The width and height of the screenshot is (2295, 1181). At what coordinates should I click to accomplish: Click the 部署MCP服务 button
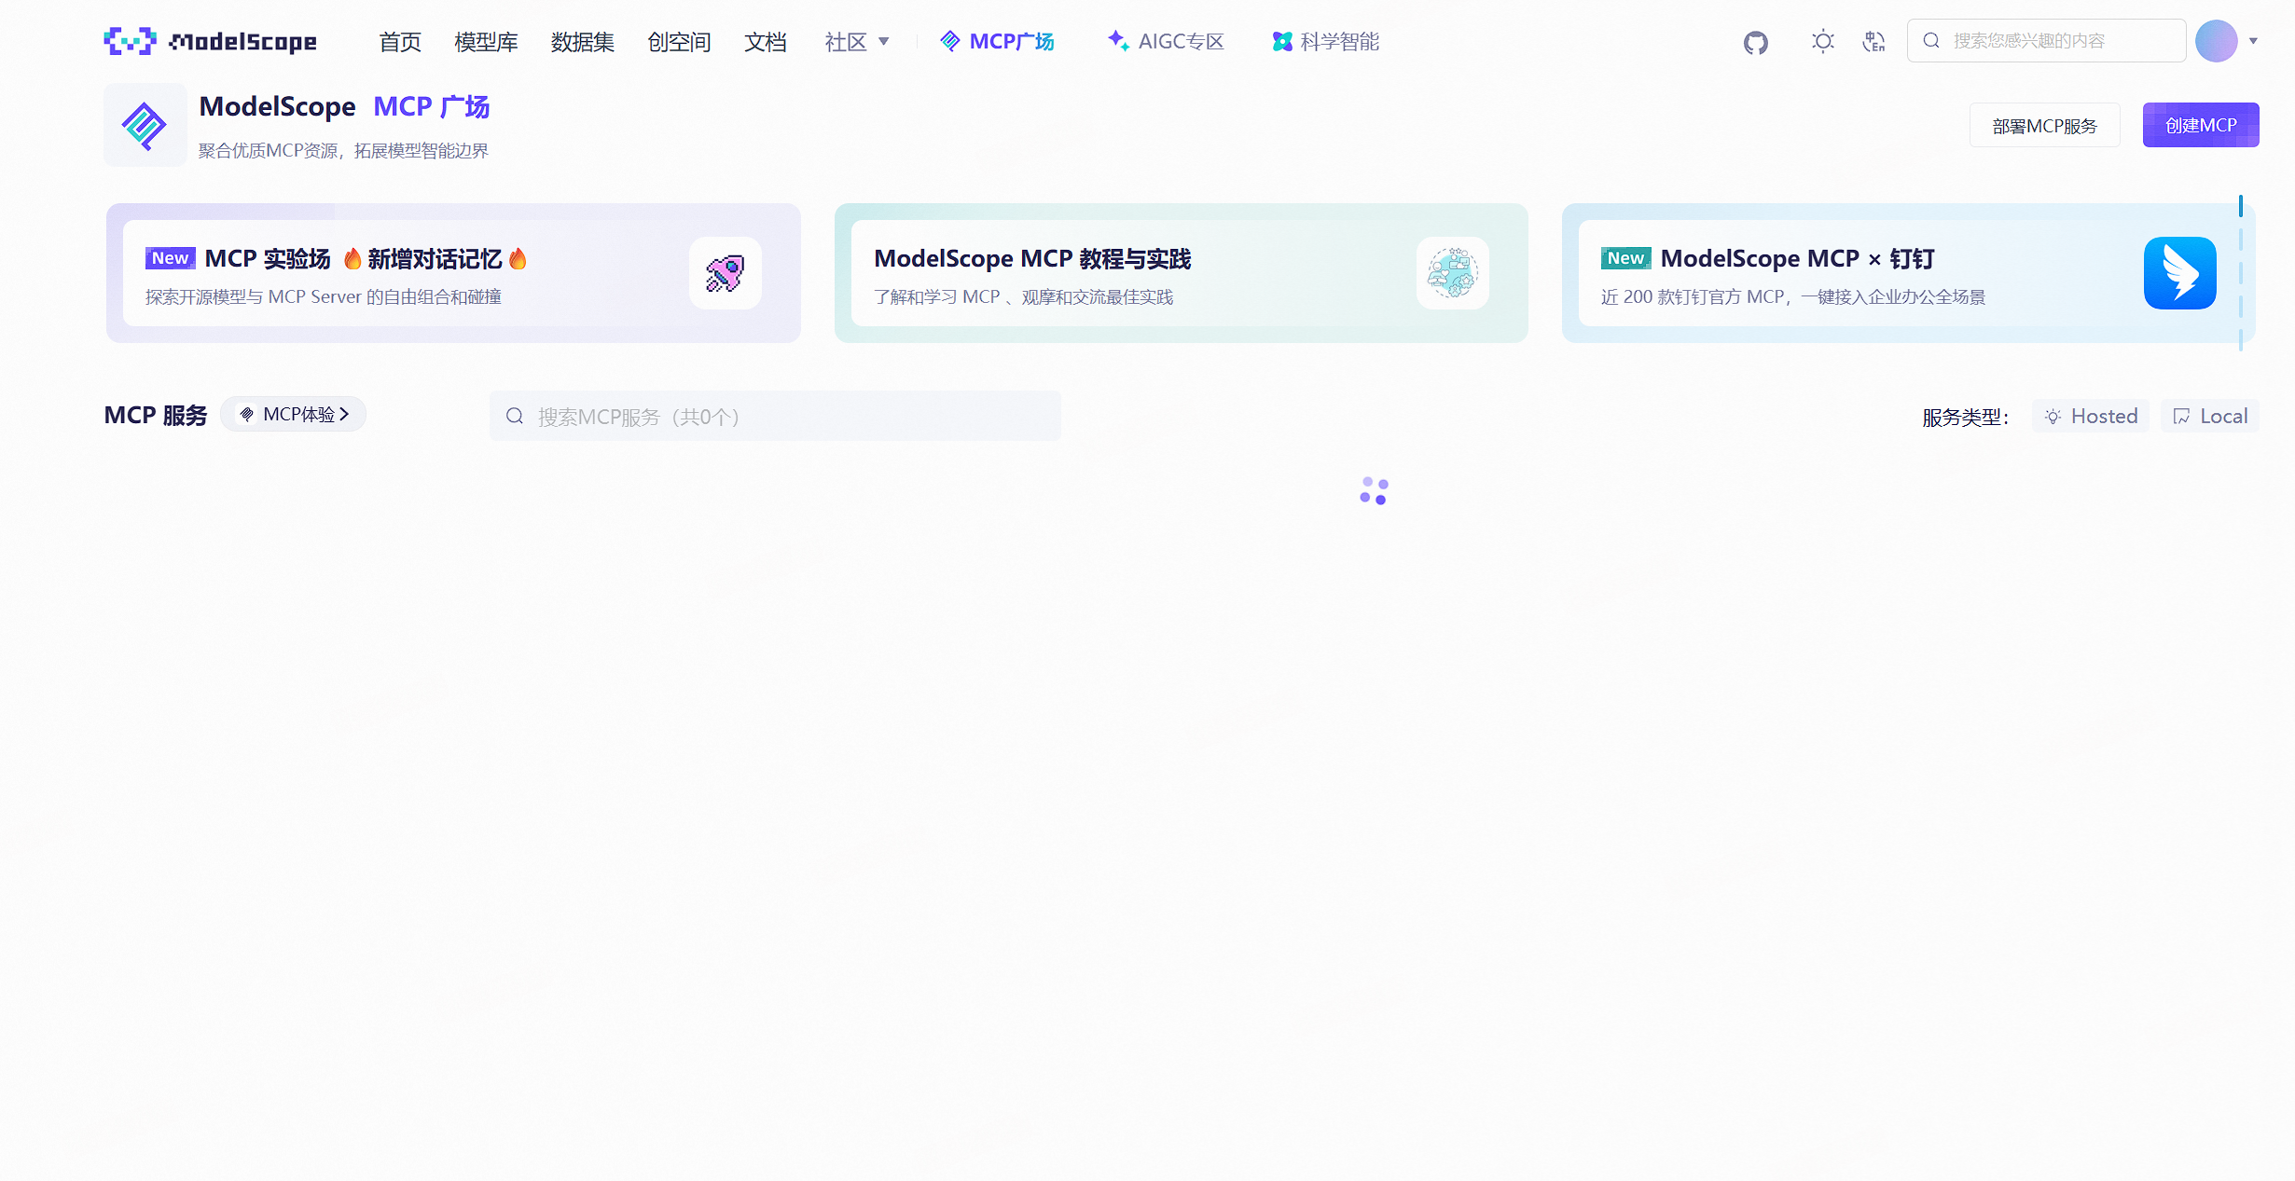click(x=2044, y=125)
